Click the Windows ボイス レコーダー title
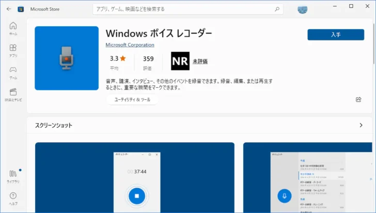The image size is (376, 213). [x=159, y=34]
